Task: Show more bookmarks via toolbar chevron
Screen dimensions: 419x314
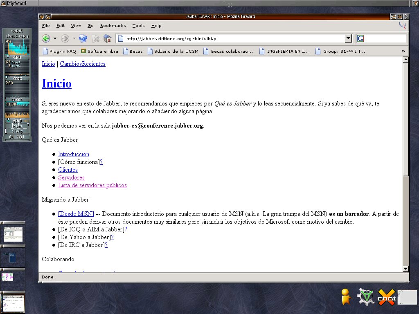Action: 403,51
